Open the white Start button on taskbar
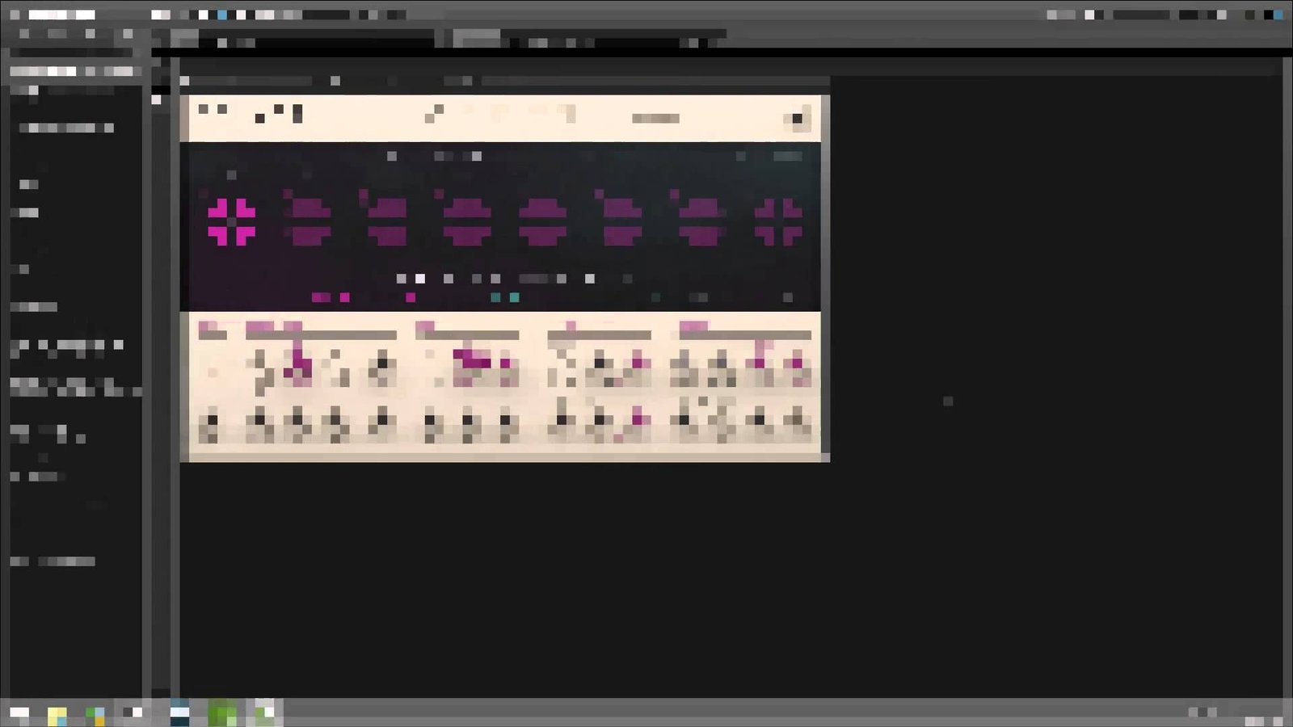This screenshot has width=1293, height=727. [x=19, y=713]
